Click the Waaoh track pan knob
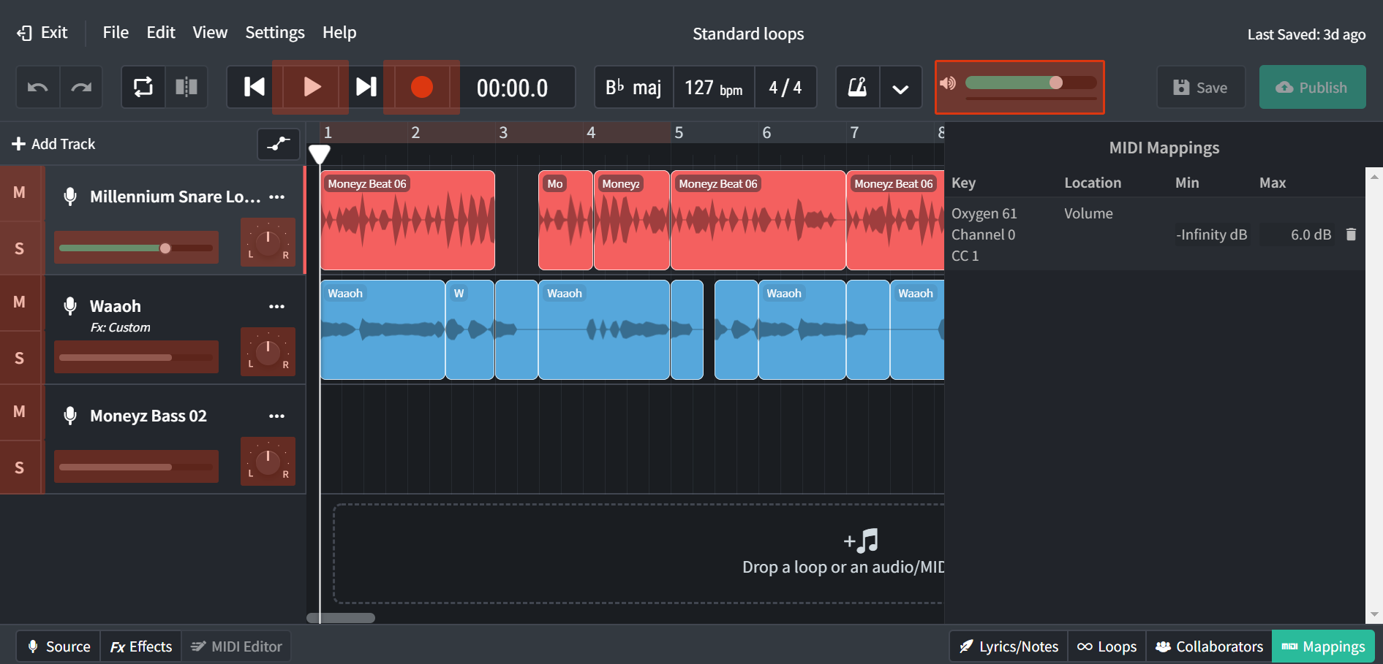This screenshot has height=664, width=1383. pyautogui.click(x=268, y=351)
